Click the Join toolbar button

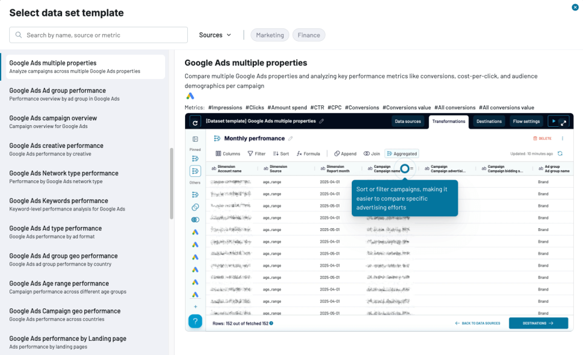coord(372,154)
